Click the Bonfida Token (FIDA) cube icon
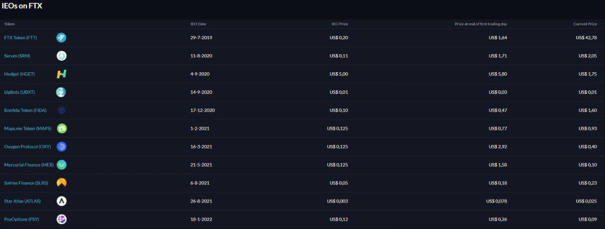 (x=62, y=110)
